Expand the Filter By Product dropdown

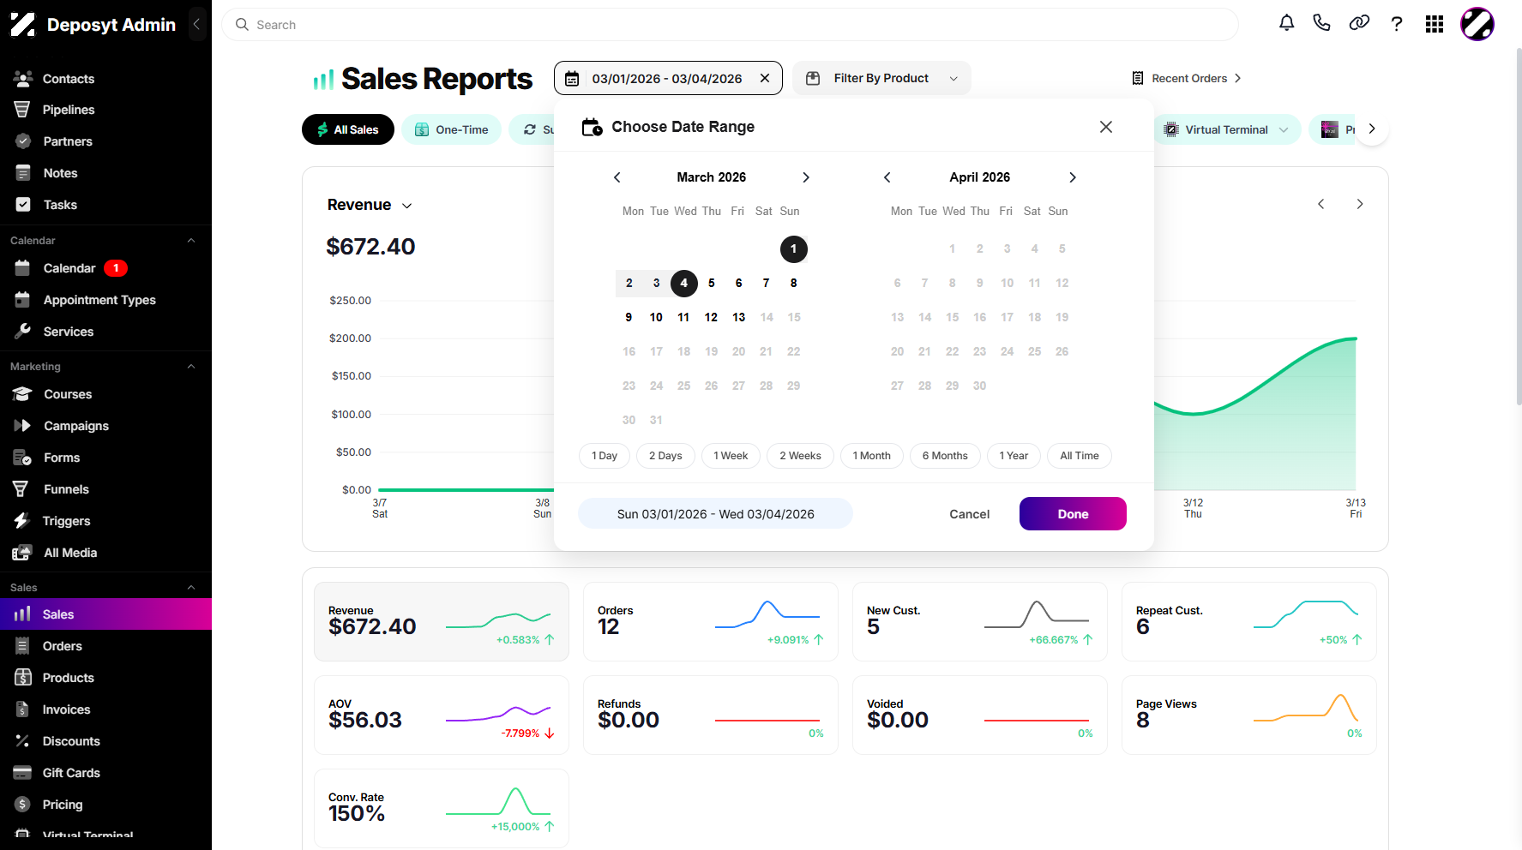[x=881, y=78]
